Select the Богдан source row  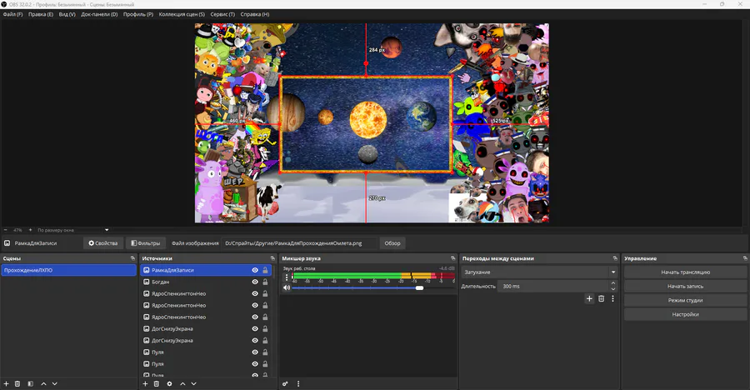click(x=206, y=282)
